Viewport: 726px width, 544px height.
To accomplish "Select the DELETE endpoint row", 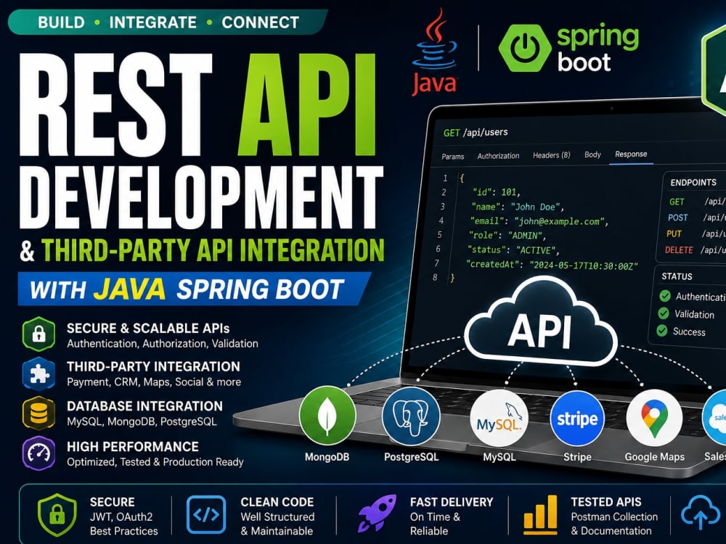I will 695,250.
